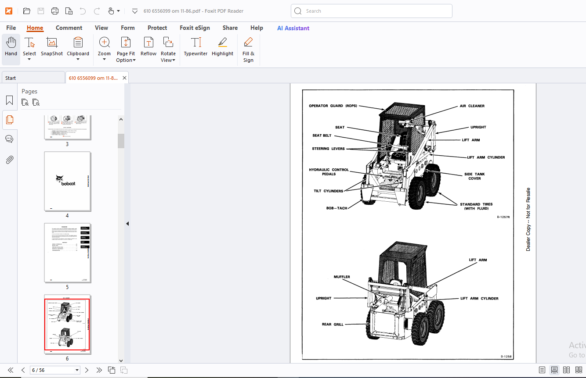
Task: Jump to the last page
Action: click(x=99, y=370)
